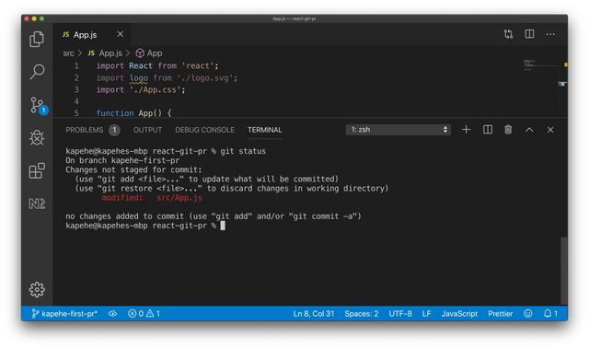Switch to the OUTPUT panel tab
Viewport: 589px width, 349px height.
[147, 130]
